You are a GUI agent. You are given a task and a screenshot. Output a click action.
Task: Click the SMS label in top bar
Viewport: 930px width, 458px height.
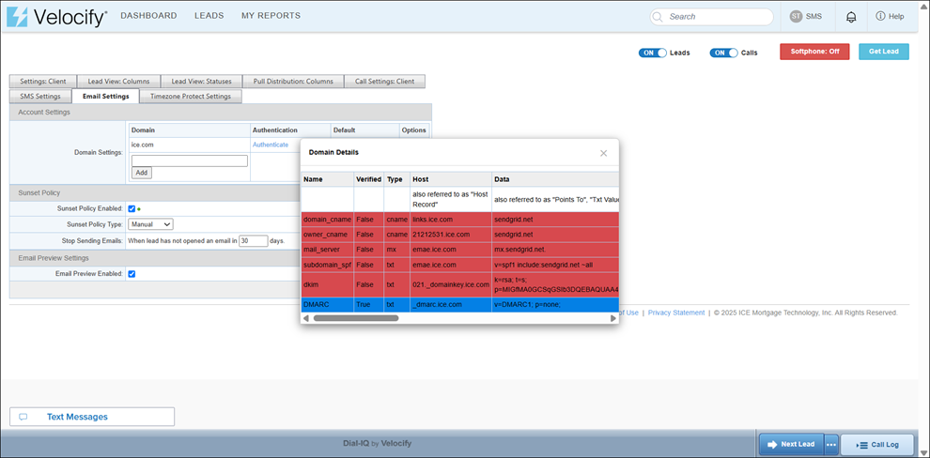pos(814,17)
